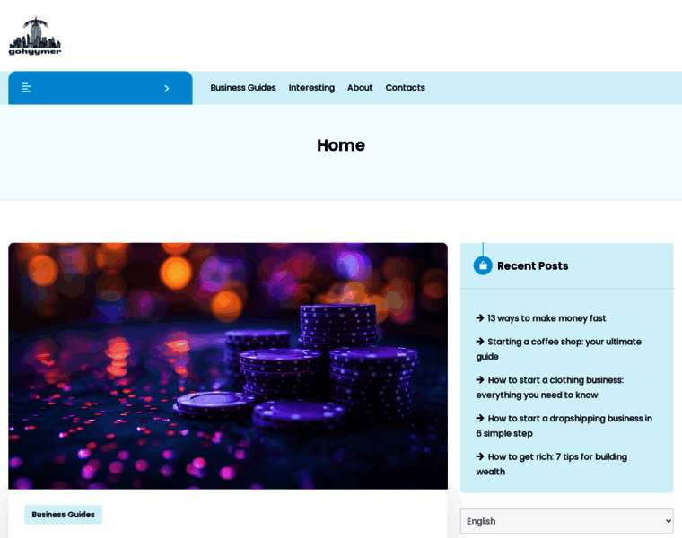Select the Home page title heading
This screenshot has height=538, width=682.
(340, 145)
